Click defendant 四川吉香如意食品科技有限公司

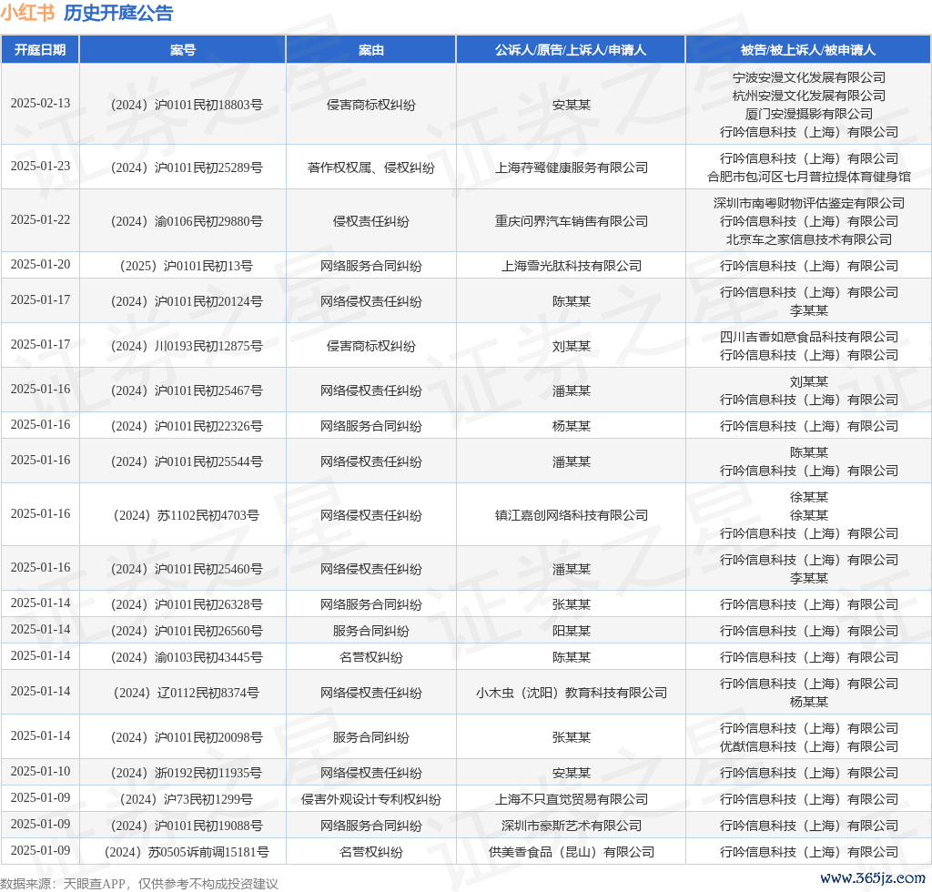(808, 337)
